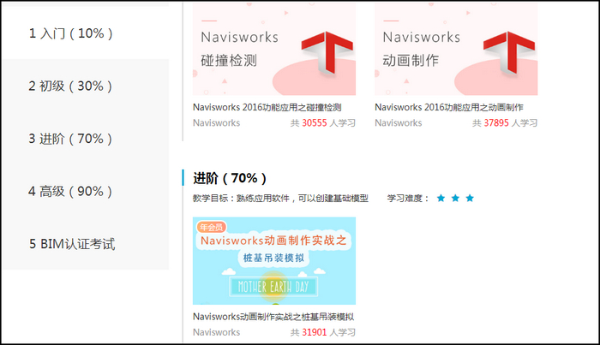
Task: Click the 30555 learner count
Action: pos(315,123)
